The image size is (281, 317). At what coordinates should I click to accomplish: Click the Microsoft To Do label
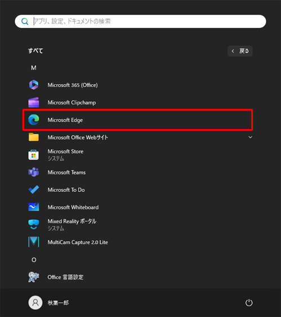pyautogui.click(x=66, y=190)
